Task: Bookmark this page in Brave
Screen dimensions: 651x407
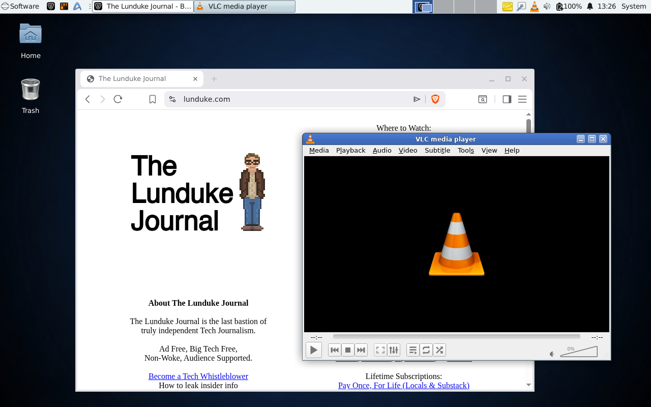Action: point(153,99)
